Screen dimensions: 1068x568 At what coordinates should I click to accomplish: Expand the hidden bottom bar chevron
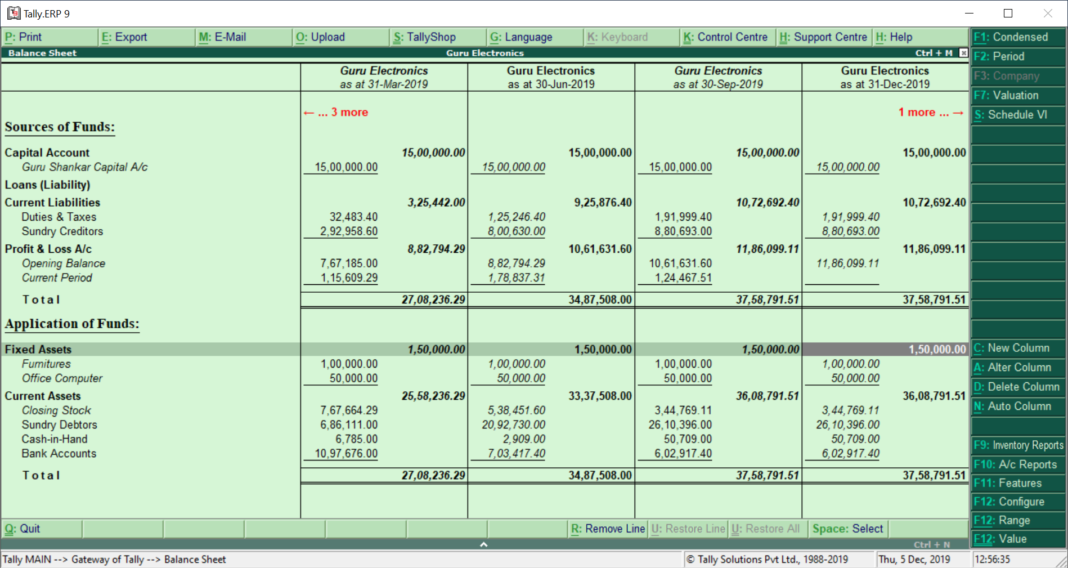(483, 544)
